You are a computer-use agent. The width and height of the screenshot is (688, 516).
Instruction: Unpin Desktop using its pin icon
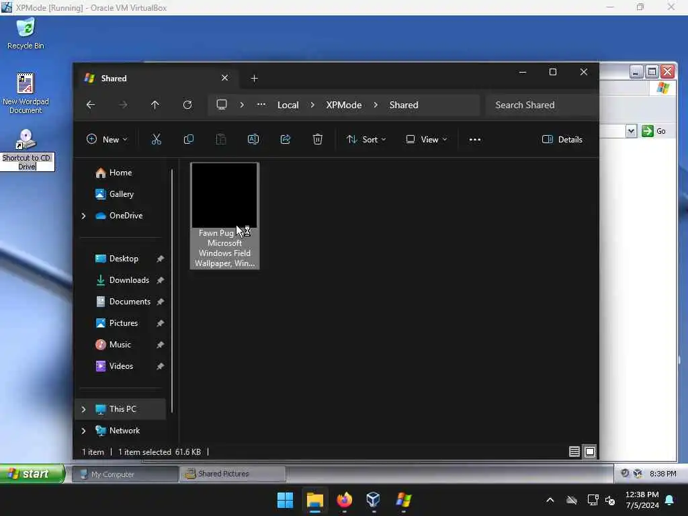160,259
